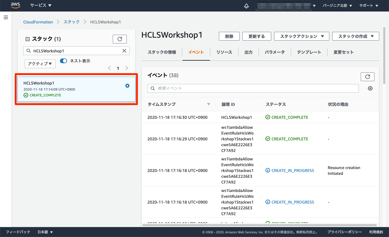Refresh the events table
Viewport: 389px width, 237px height.
(367, 77)
